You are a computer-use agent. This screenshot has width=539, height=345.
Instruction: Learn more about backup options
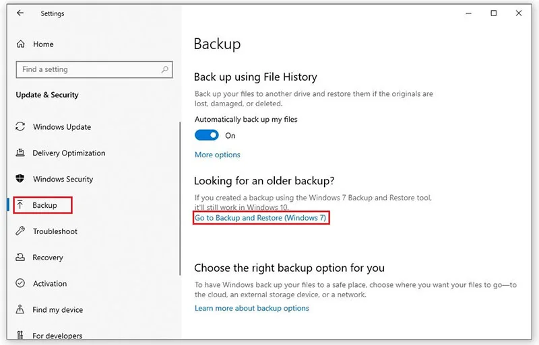(251, 308)
